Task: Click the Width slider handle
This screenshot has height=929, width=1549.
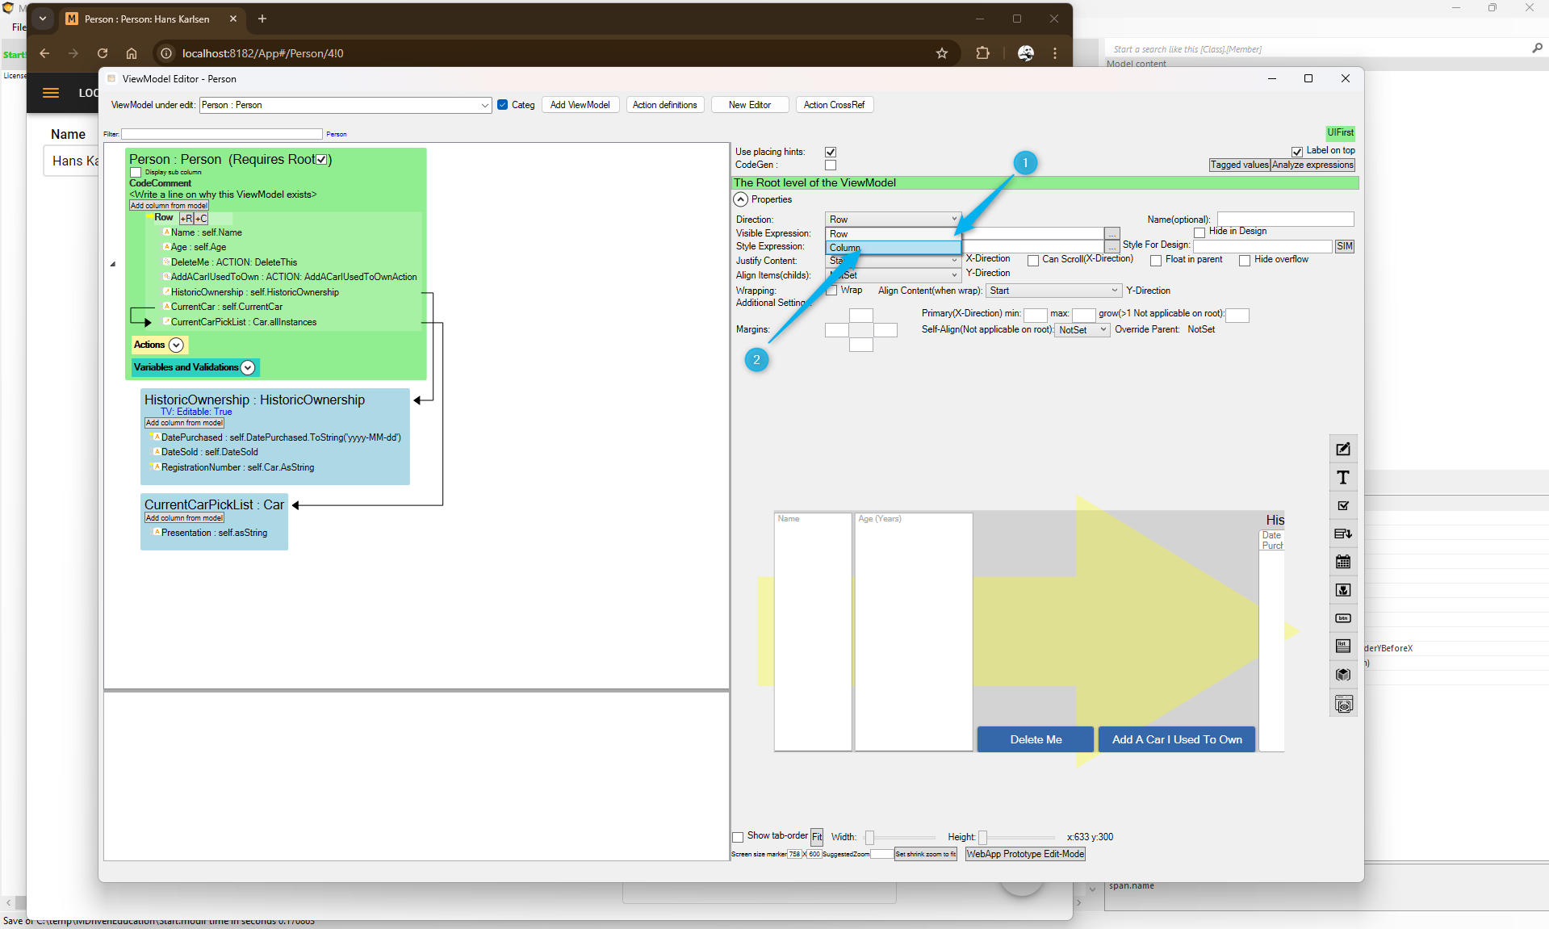Action: 869,838
